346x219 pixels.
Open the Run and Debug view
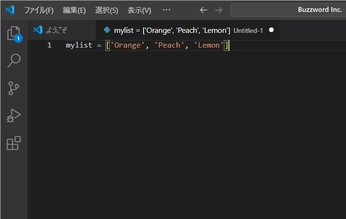13,116
